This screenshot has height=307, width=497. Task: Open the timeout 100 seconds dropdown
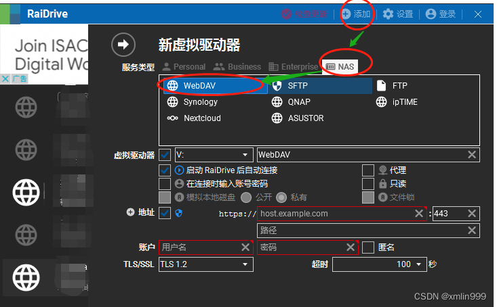coord(380,264)
